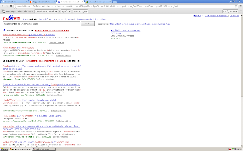Open Webmaster Directrices Ayuda result link
The height and width of the screenshot is (151, 243).
(x=37, y=142)
